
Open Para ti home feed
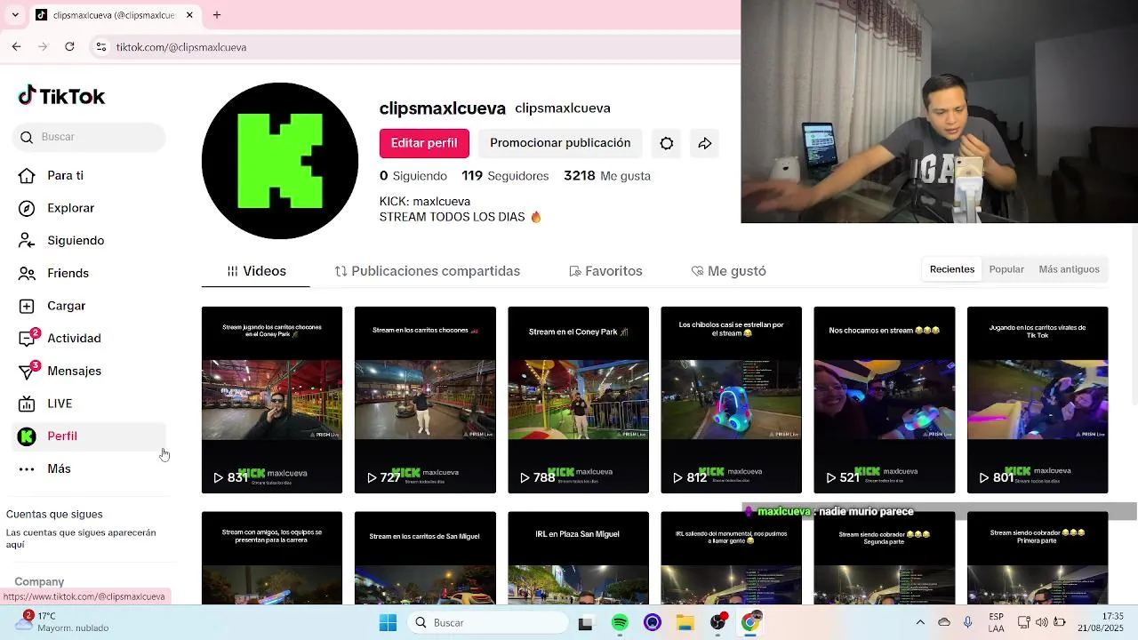[52, 175]
